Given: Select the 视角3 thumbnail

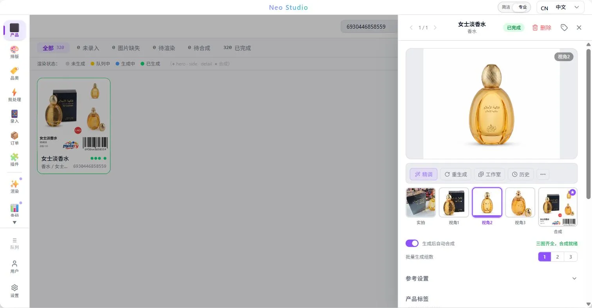Looking at the screenshot, I should click(x=520, y=202).
